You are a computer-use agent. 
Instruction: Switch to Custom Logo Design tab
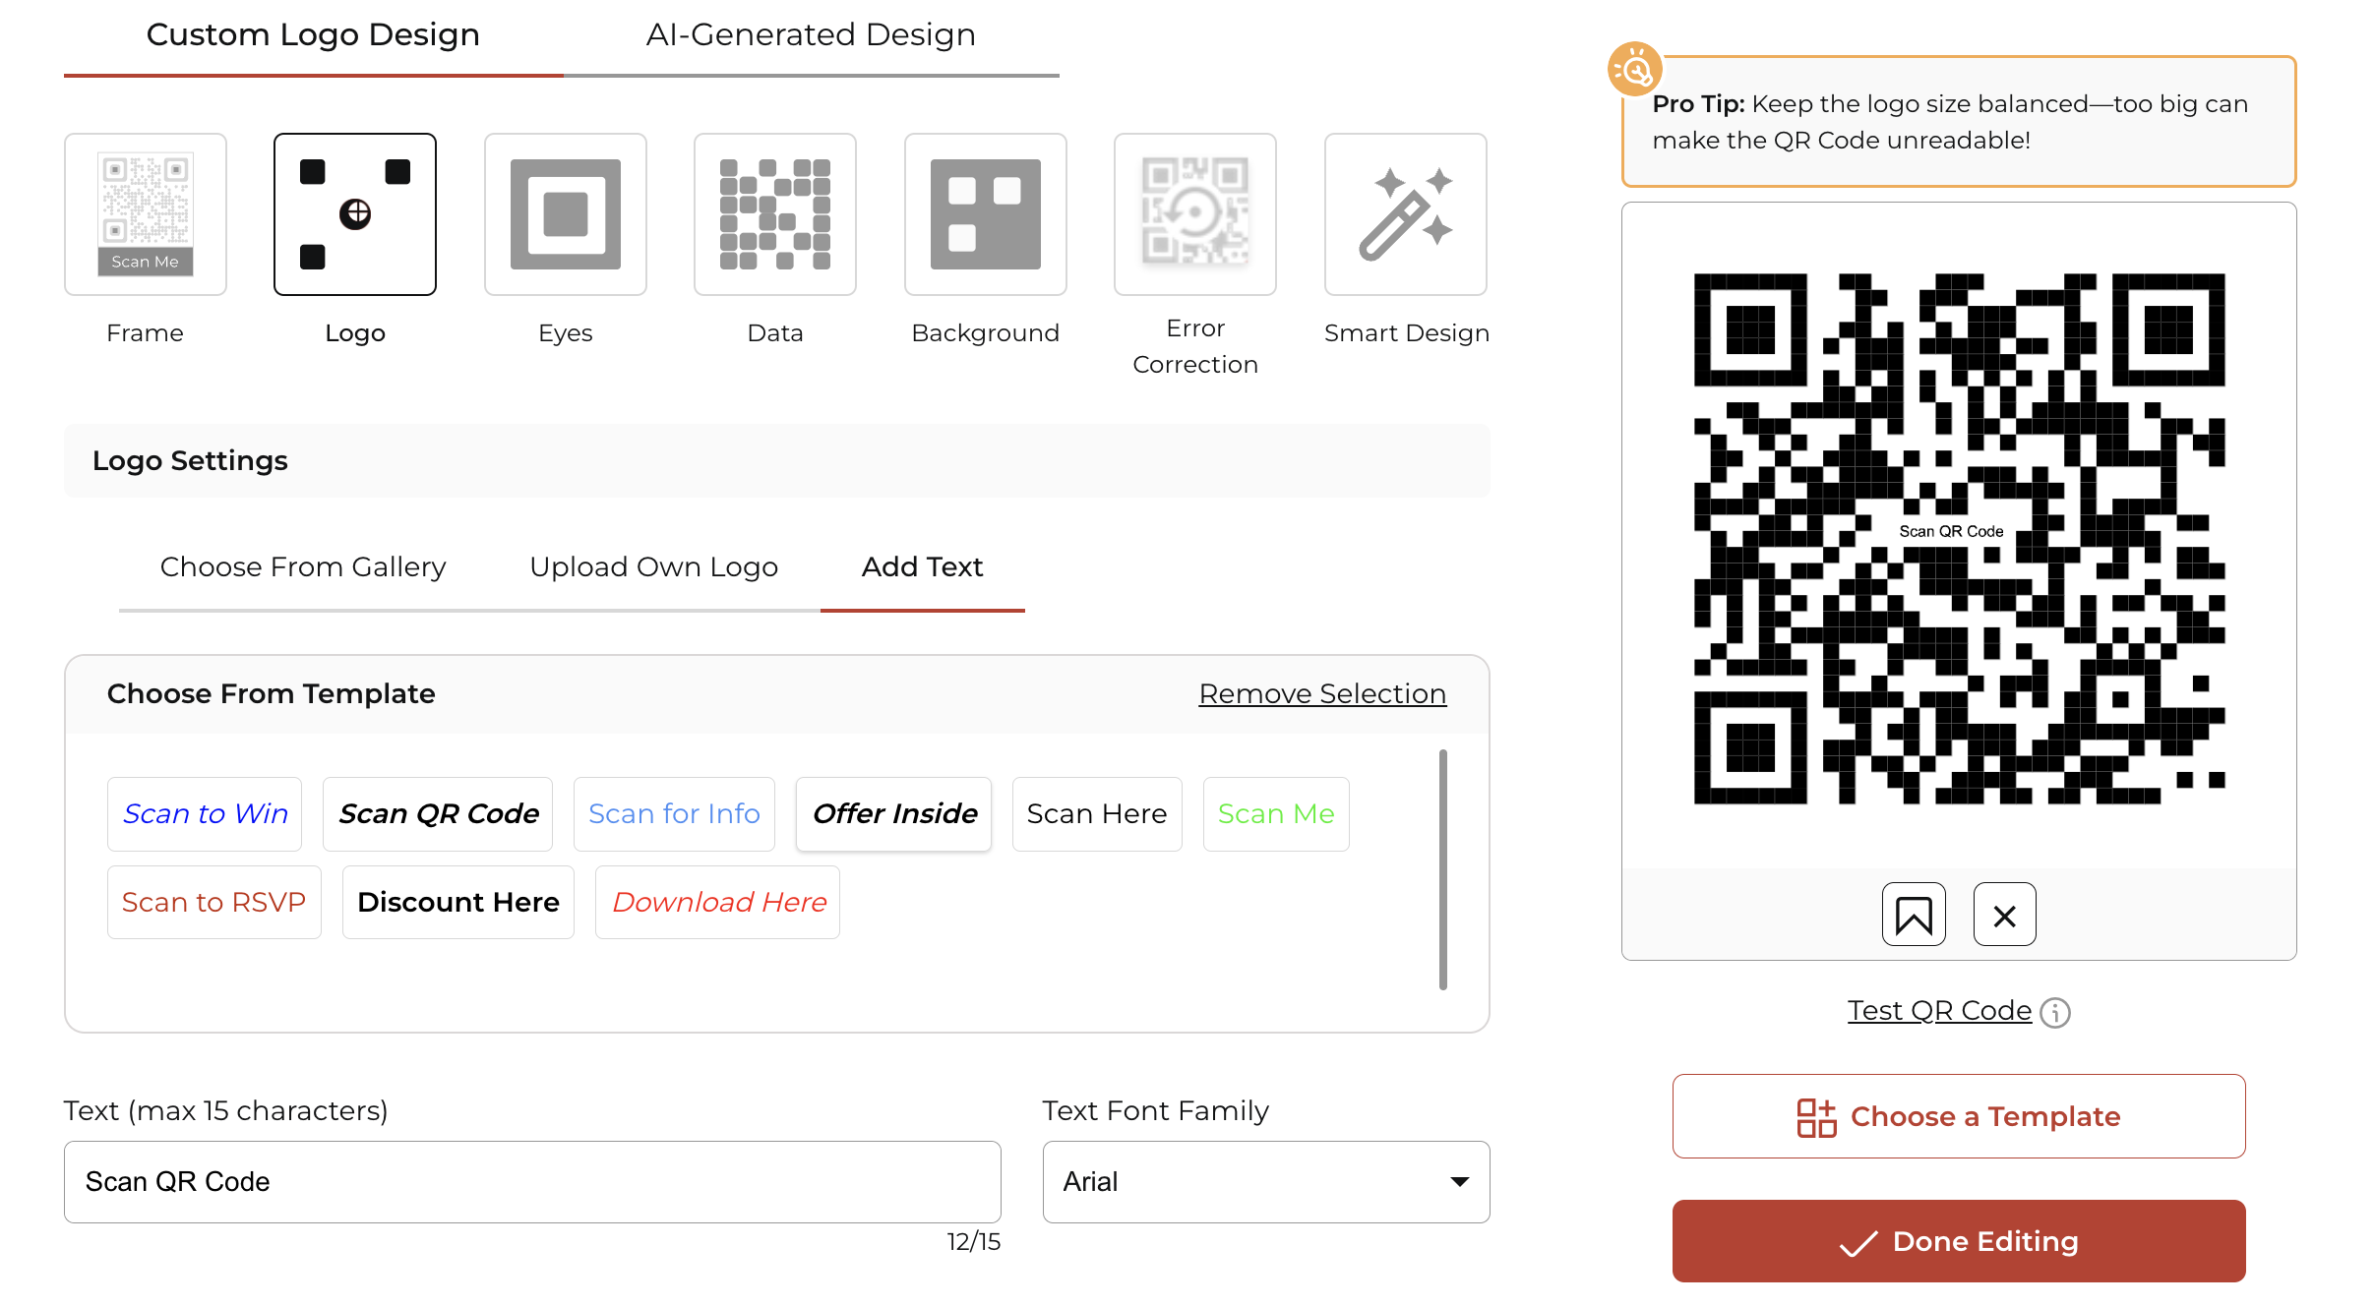(x=313, y=37)
